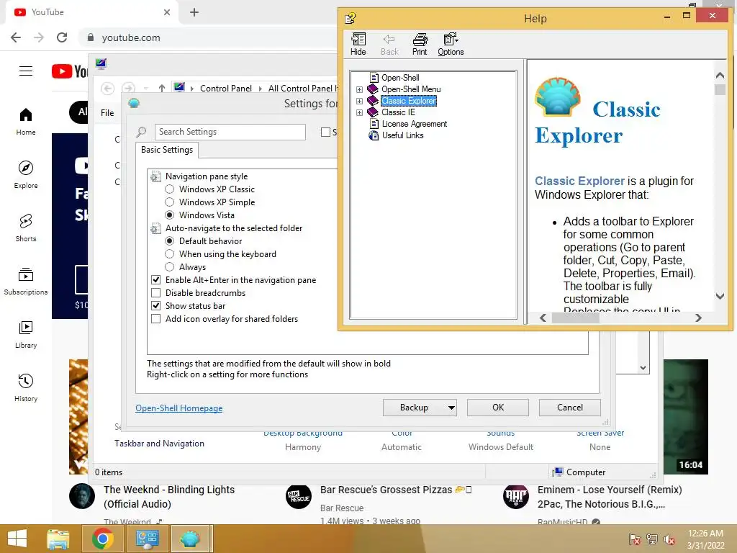
Task: Open the Backup dropdown arrow
Action: 451,408
